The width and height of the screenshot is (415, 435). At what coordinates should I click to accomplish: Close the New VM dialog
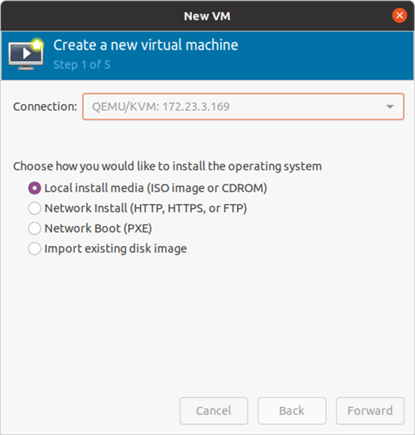[400, 15]
